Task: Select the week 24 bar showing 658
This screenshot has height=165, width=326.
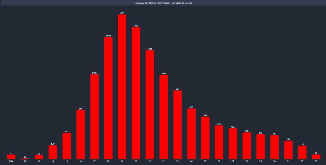Action: (x=191, y=134)
